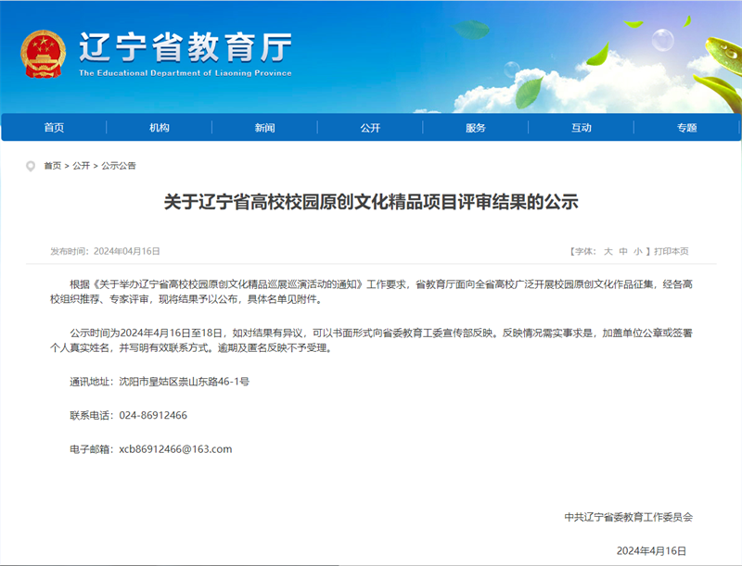Viewport: 742px width, 566px height.
Task: Click the closing date 2024年4月16日
Action: (651, 551)
